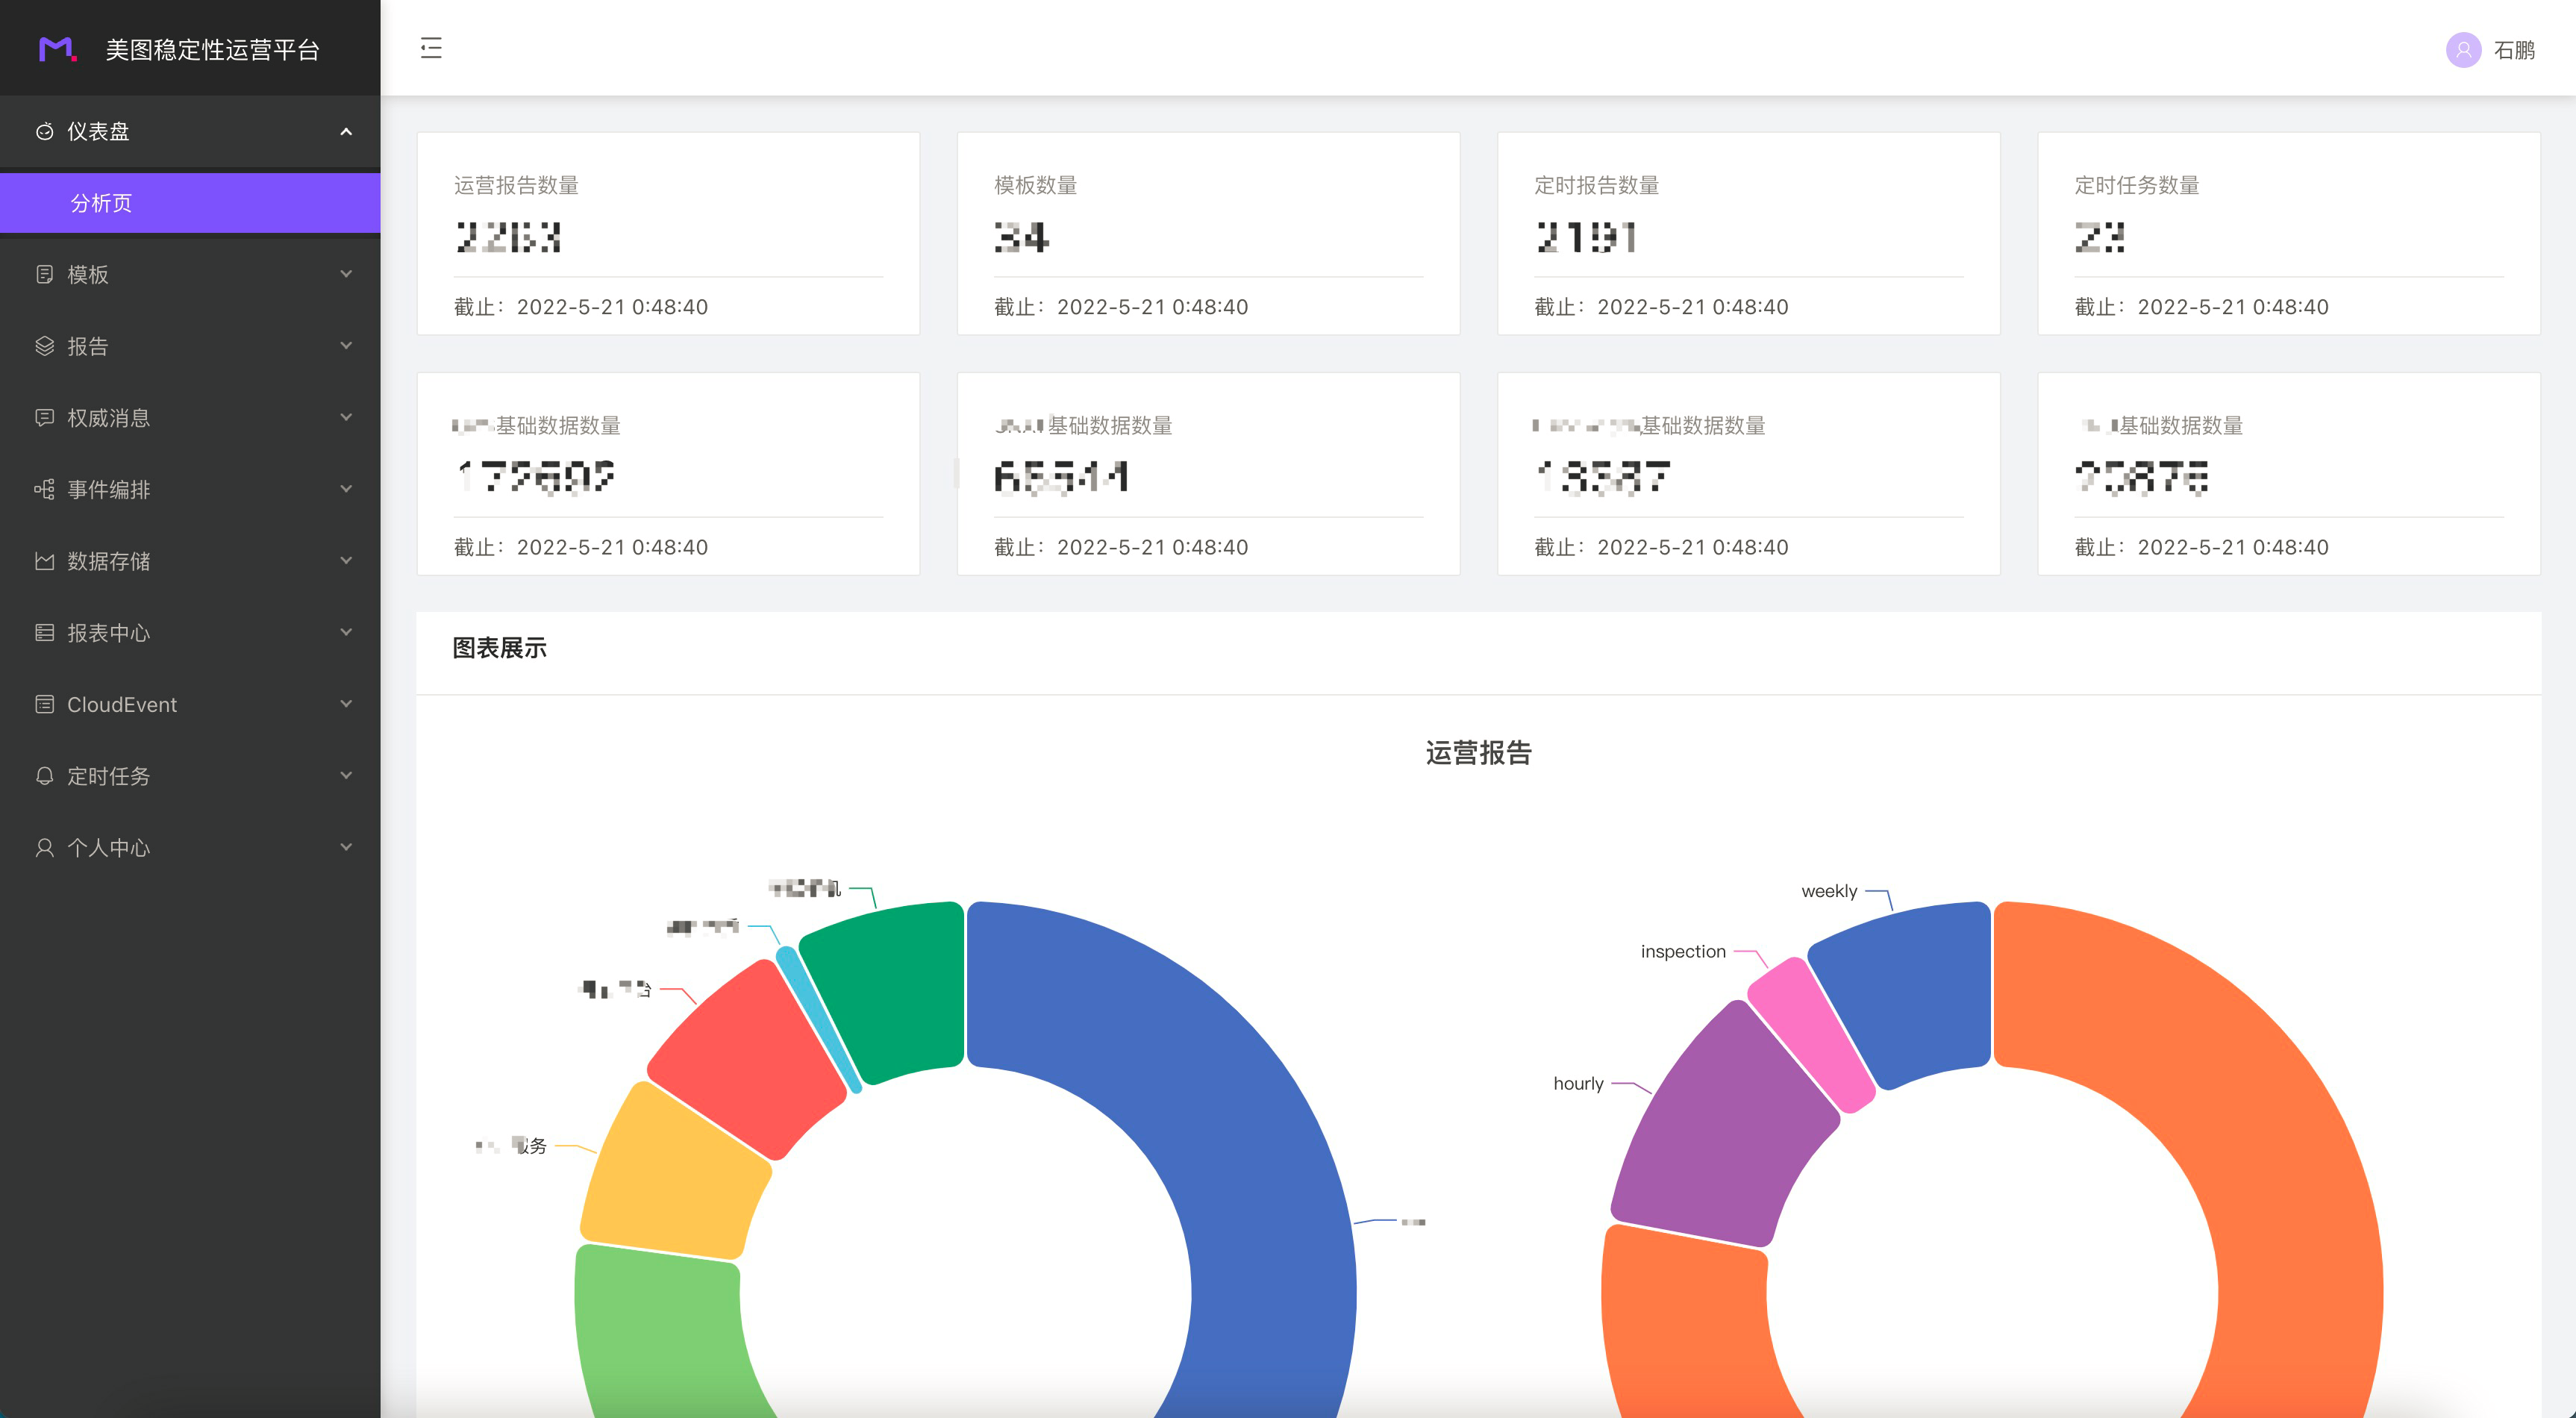Click the 美图稳定性运营平台 title

pos(213,50)
